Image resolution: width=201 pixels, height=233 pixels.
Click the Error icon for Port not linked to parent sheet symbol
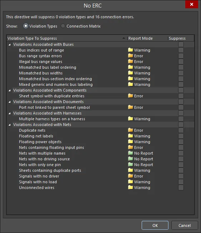pyautogui.click(x=130, y=107)
